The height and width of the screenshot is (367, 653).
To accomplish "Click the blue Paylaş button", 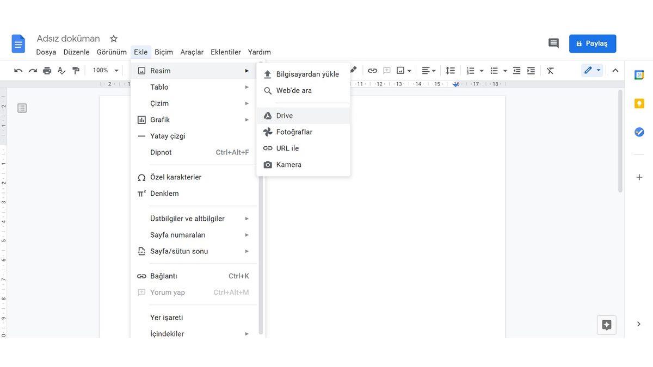I will (x=593, y=43).
